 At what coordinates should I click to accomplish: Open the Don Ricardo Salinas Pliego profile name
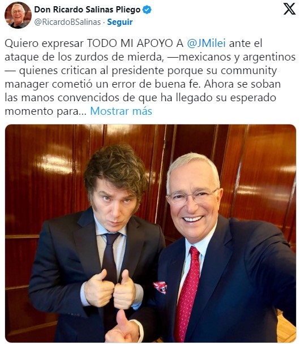coord(87,10)
